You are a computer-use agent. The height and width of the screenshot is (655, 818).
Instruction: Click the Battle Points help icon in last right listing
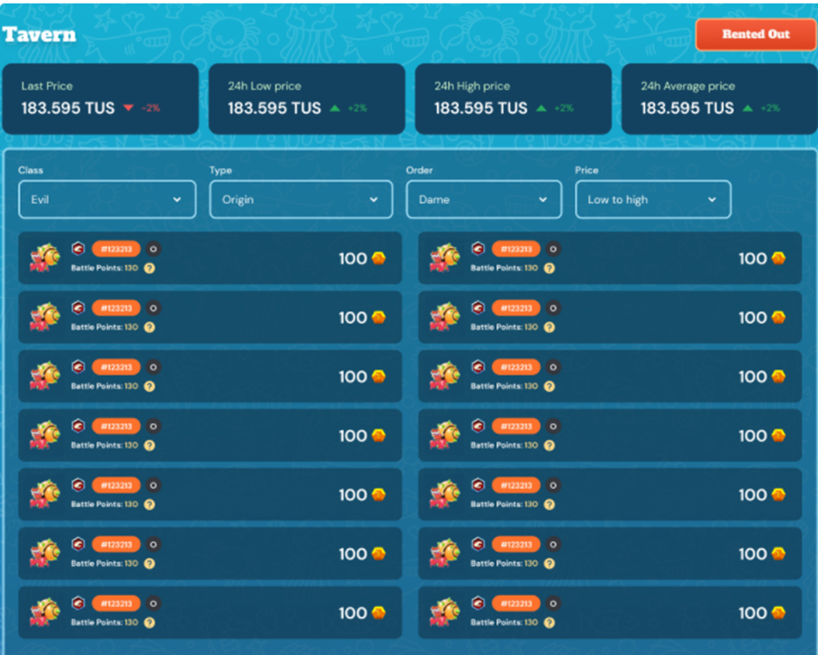pos(549,623)
